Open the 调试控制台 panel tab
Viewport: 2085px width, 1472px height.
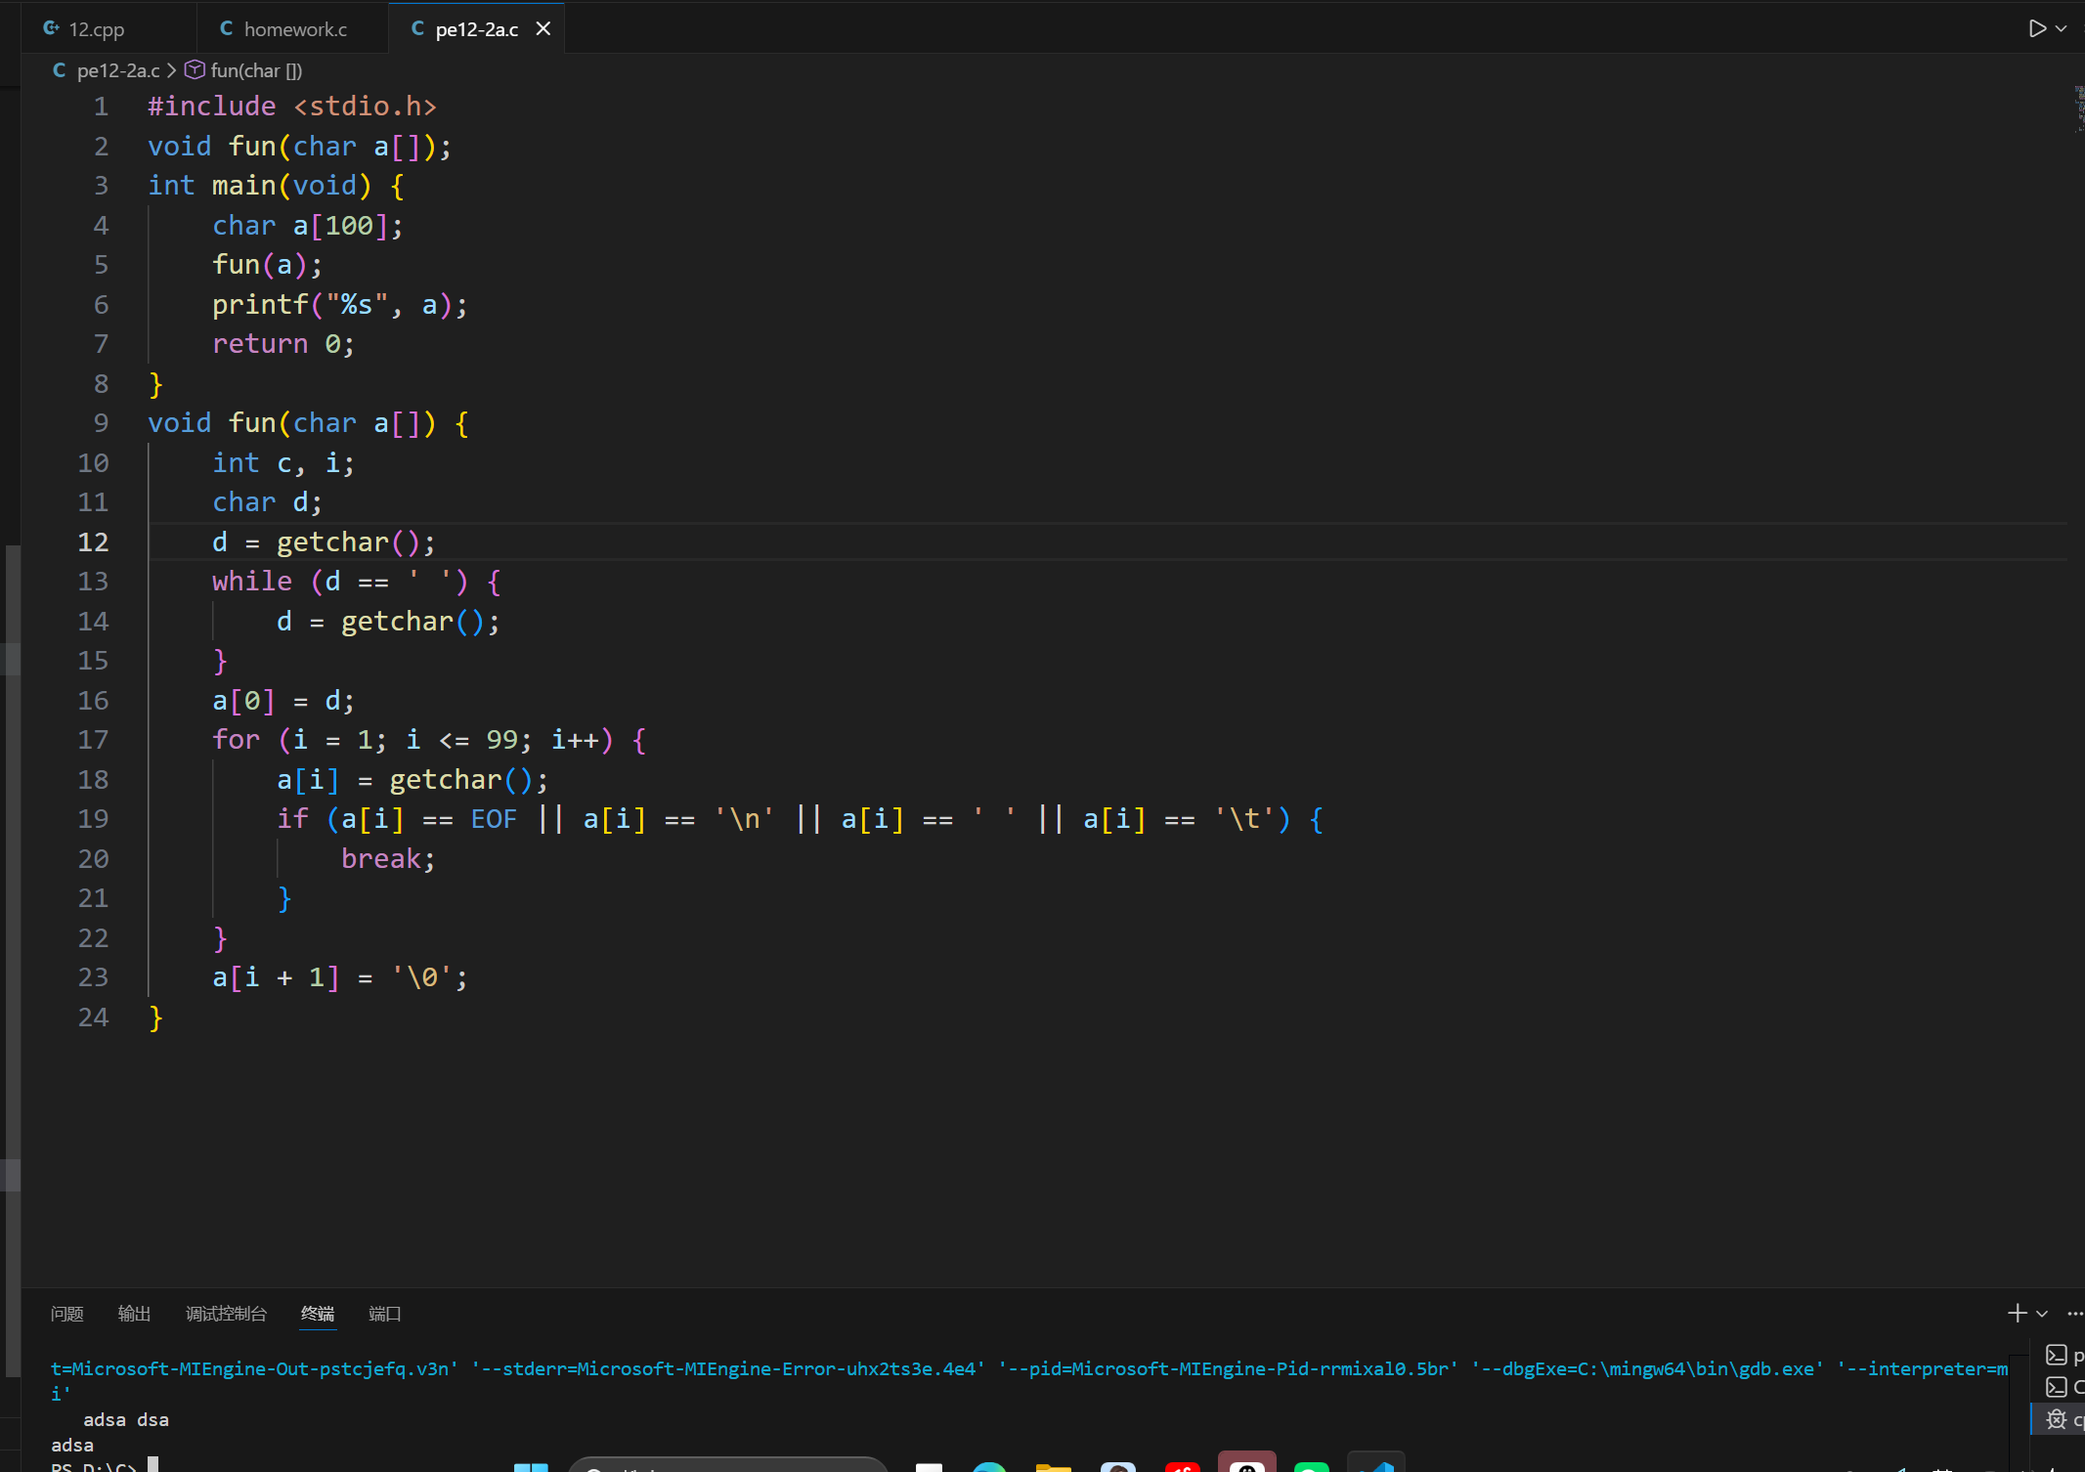[226, 1314]
